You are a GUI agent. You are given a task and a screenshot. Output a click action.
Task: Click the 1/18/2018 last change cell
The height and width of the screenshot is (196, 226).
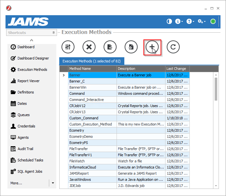[177, 118]
